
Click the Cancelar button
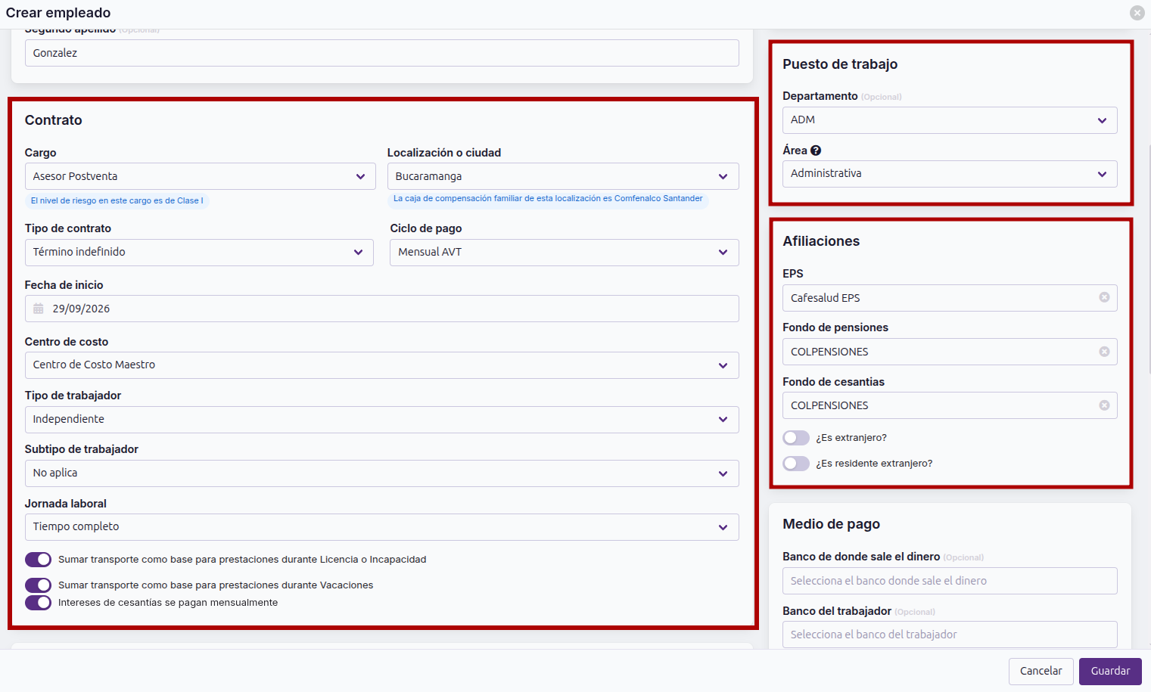click(x=1041, y=672)
